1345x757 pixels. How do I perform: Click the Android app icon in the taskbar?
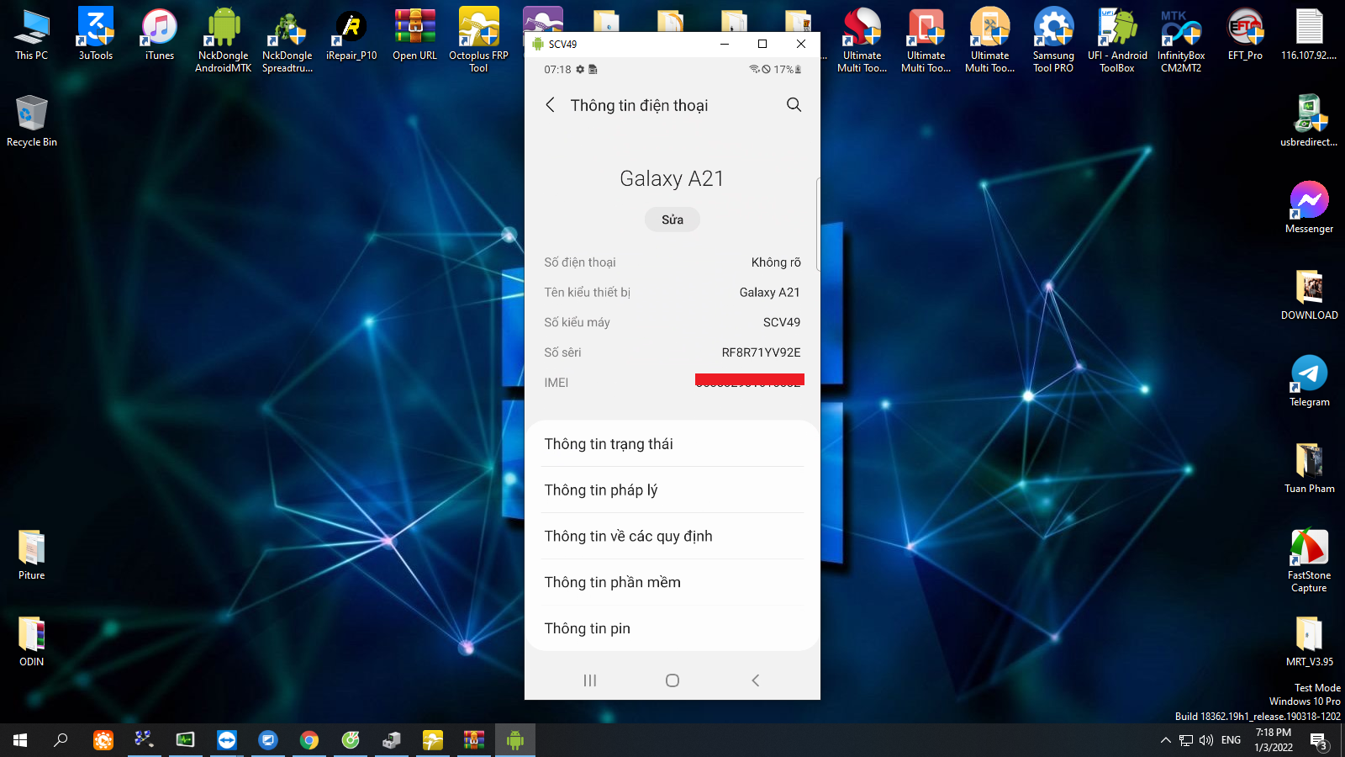coord(515,740)
